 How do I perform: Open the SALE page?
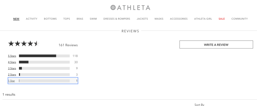222,19
